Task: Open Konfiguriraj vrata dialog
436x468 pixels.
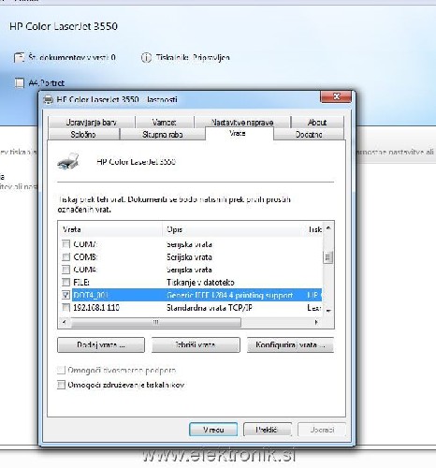Action: 290,344
